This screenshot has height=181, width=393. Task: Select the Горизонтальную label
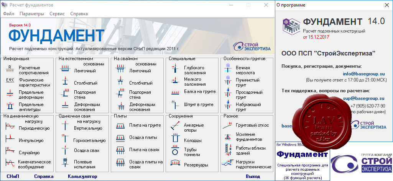click(89, 140)
